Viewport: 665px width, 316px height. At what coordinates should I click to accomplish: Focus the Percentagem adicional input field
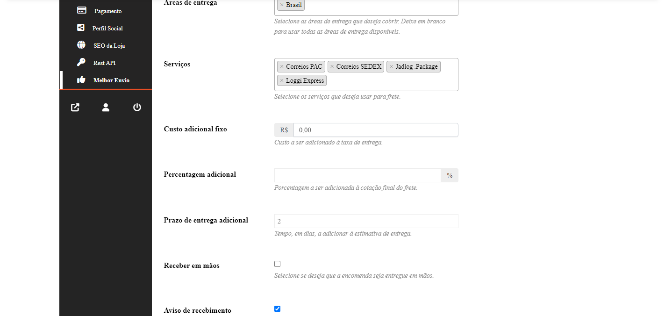pyautogui.click(x=358, y=175)
